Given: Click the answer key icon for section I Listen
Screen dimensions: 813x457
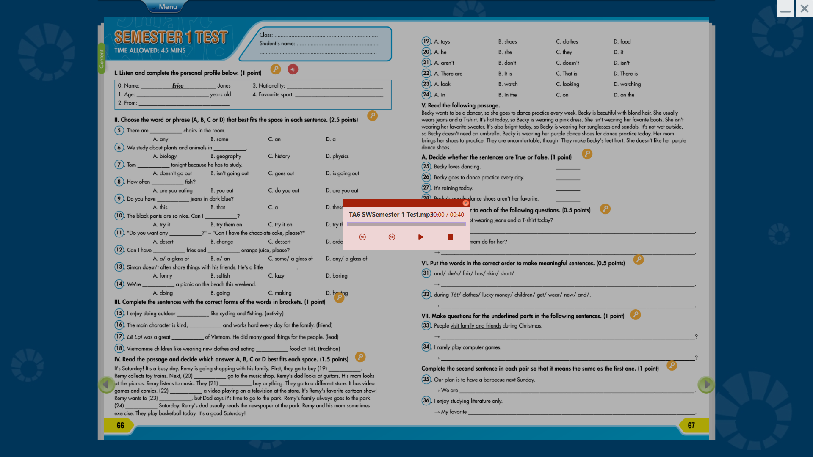Looking at the screenshot, I should tap(276, 69).
